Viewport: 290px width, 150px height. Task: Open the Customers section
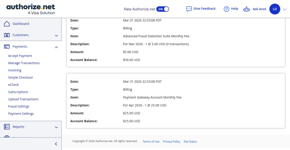(x=20, y=35)
